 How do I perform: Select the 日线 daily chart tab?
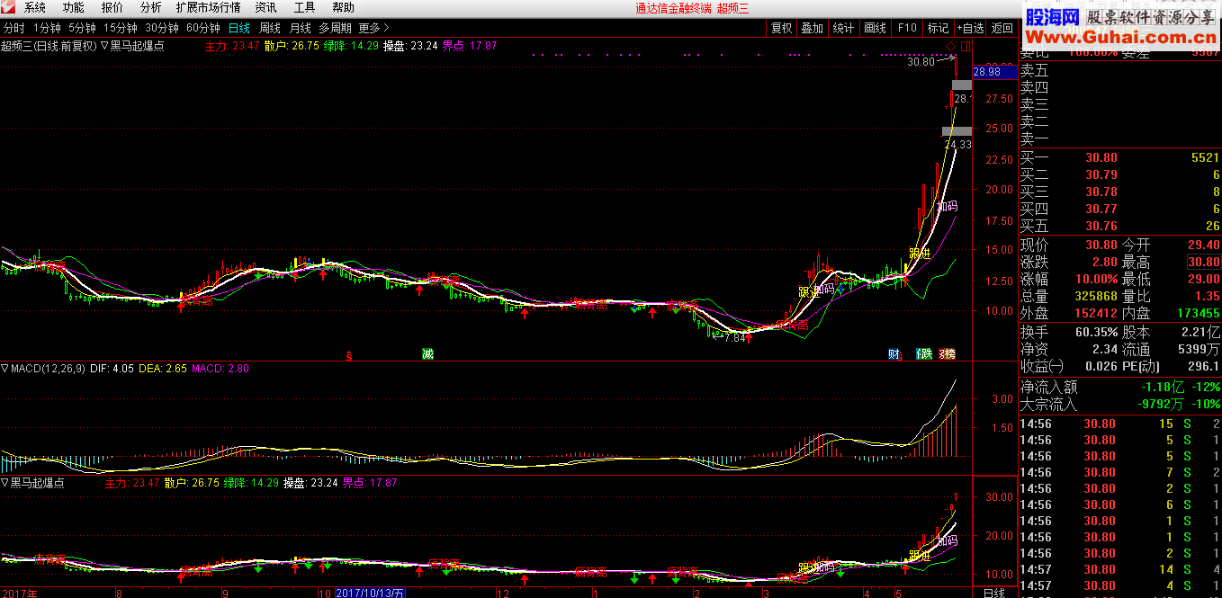click(239, 28)
